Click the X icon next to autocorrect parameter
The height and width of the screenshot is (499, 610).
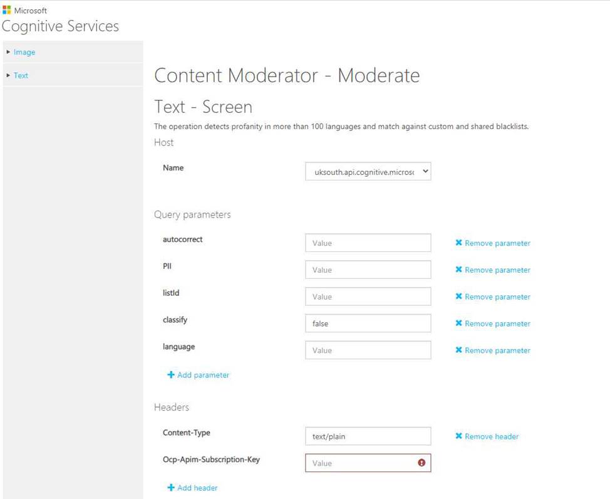(458, 243)
